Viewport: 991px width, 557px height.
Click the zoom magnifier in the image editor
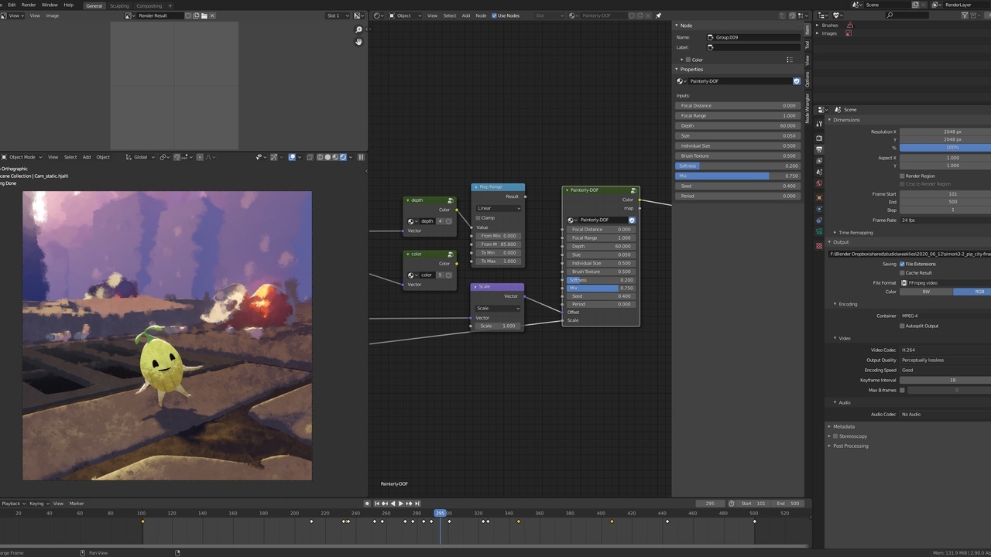[x=358, y=30]
